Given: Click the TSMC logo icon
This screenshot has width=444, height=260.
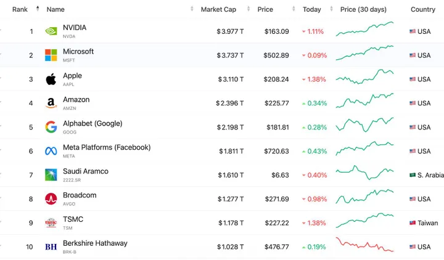Looking at the screenshot, I should click(x=51, y=223).
